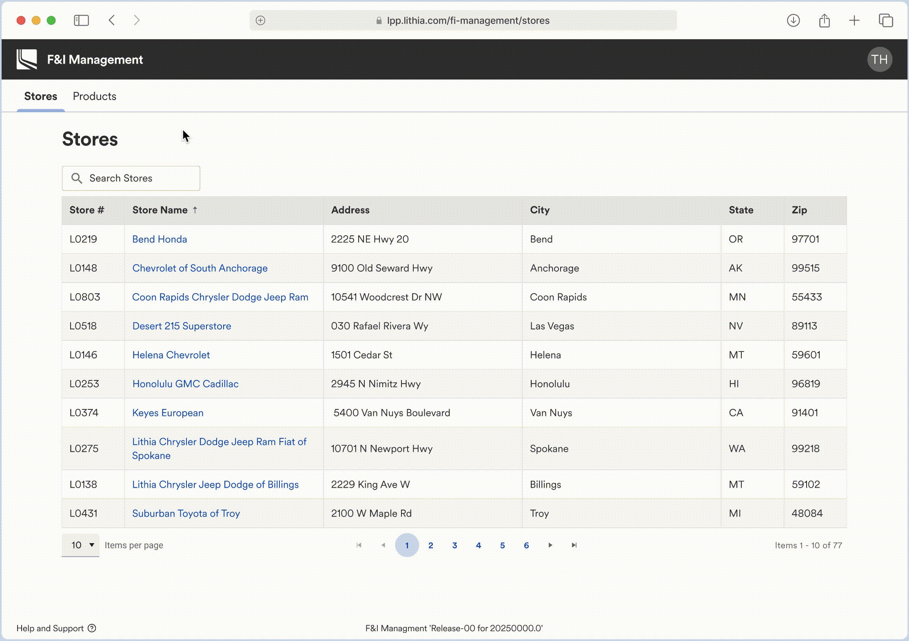Jump to last page using skip-to-end arrow
This screenshot has height=641, width=909.
point(574,545)
